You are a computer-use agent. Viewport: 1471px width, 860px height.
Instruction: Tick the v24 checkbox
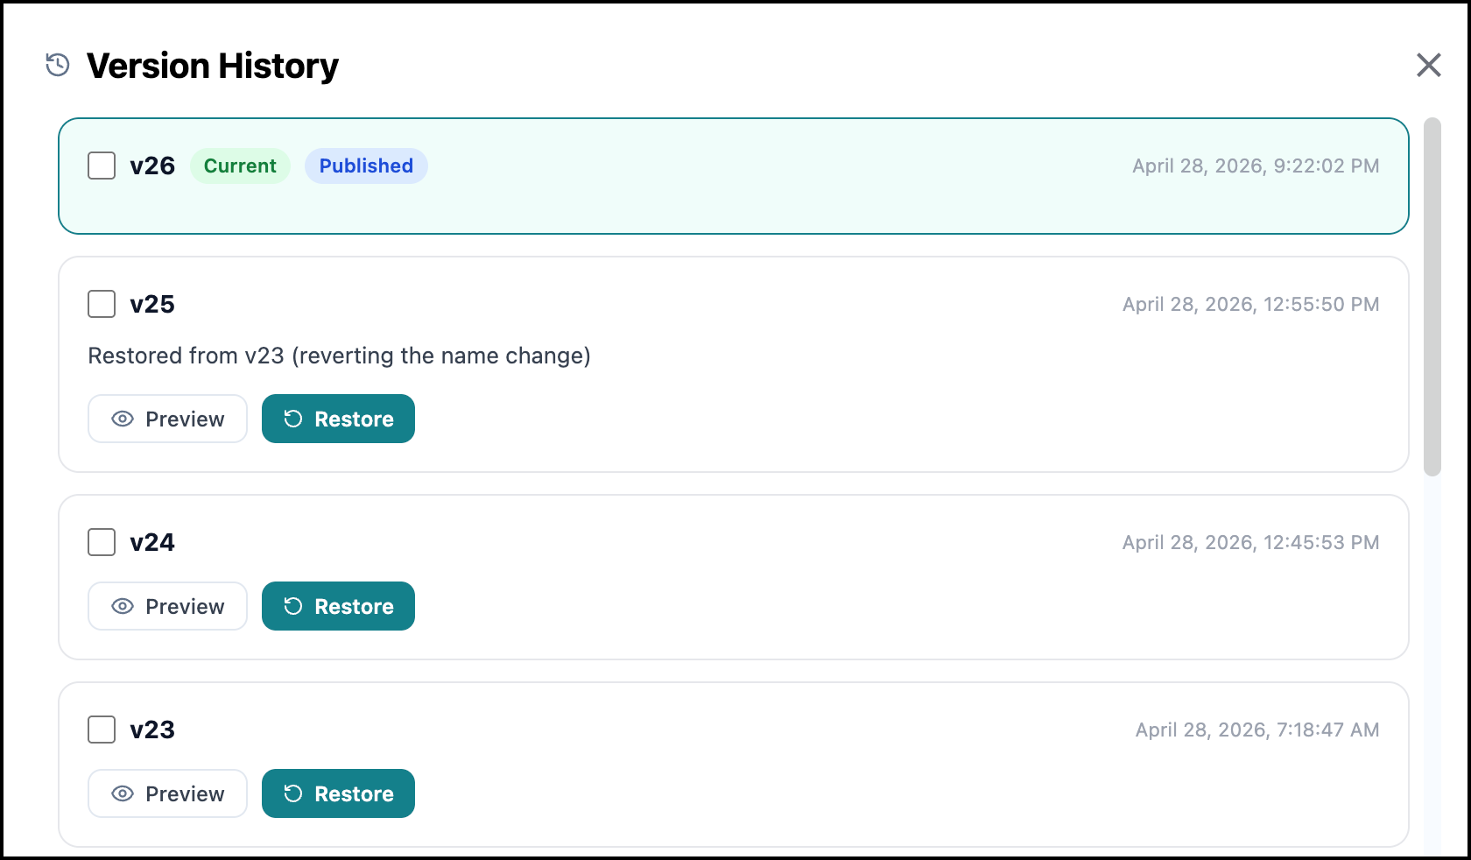click(102, 542)
